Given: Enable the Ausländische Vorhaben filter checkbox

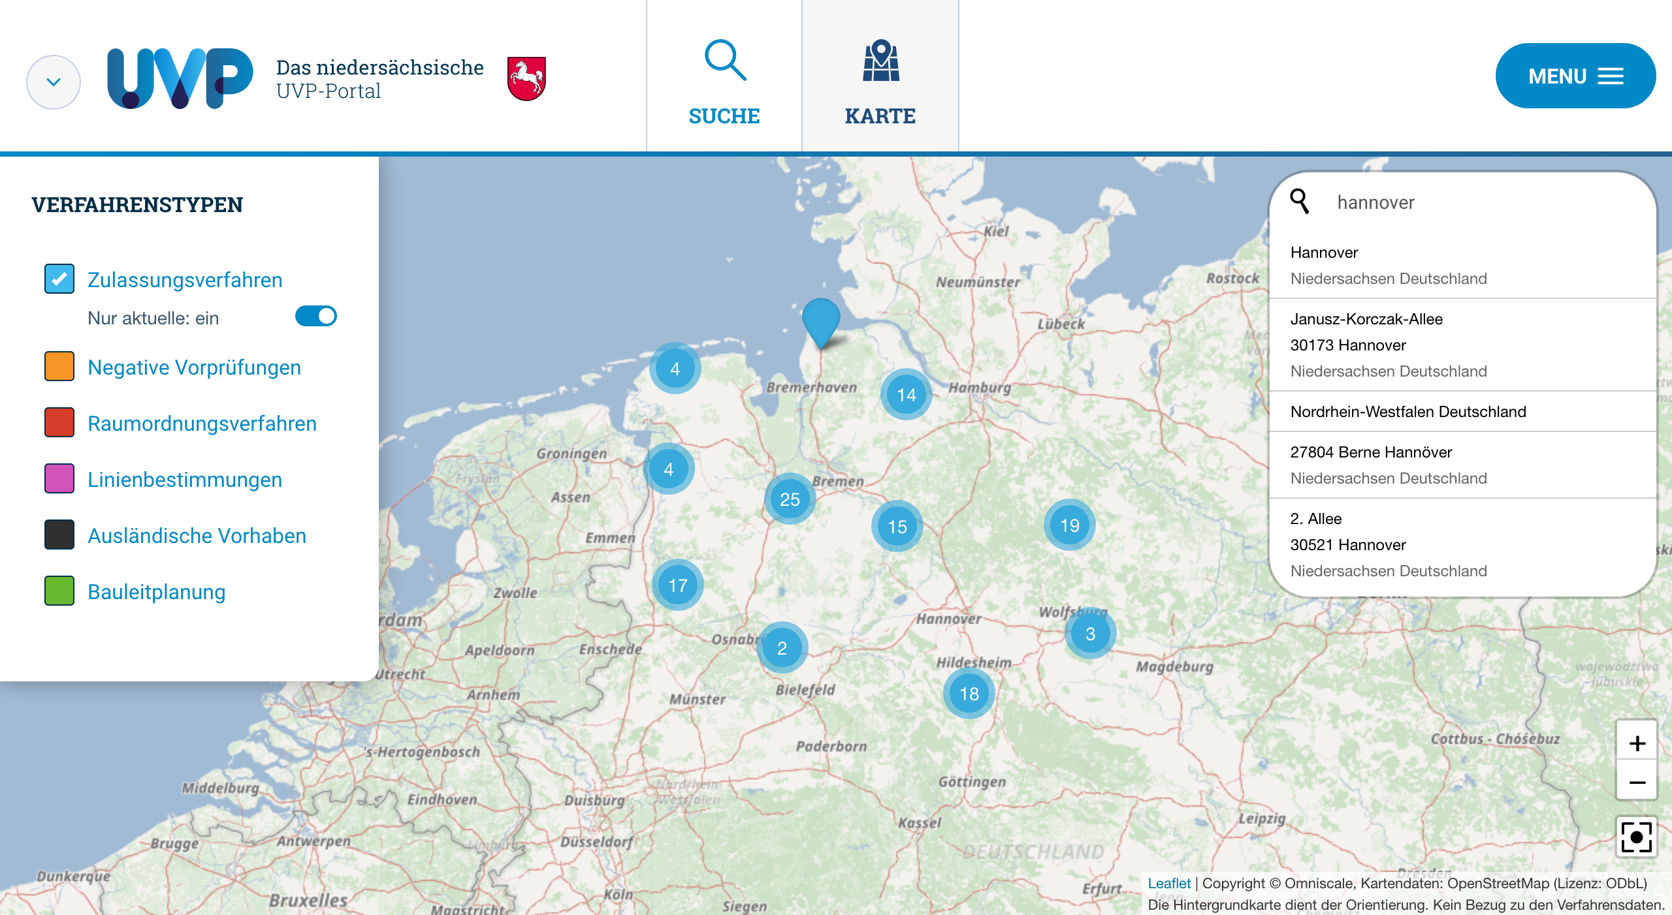Looking at the screenshot, I should (x=59, y=535).
